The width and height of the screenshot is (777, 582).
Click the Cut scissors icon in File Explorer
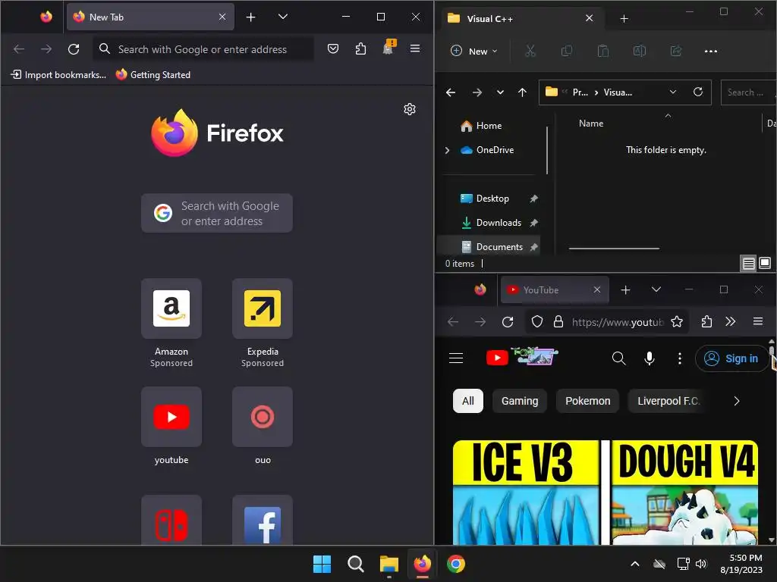coord(530,51)
